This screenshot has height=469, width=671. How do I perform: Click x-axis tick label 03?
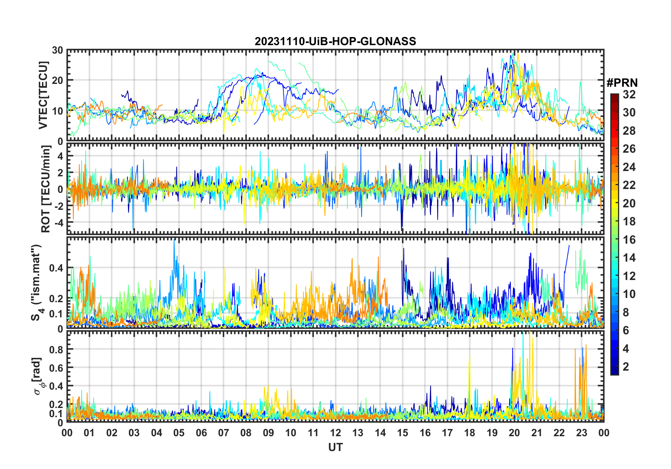point(134,433)
